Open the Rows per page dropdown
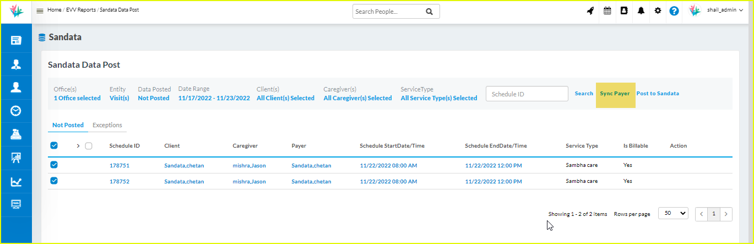754x244 pixels. click(673, 214)
